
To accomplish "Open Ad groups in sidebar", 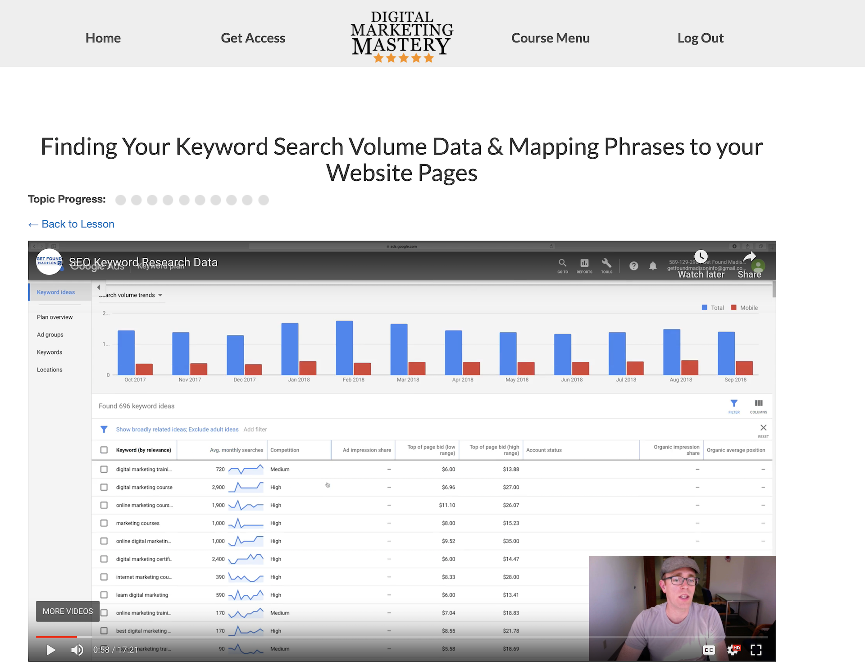I will (x=50, y=335).
